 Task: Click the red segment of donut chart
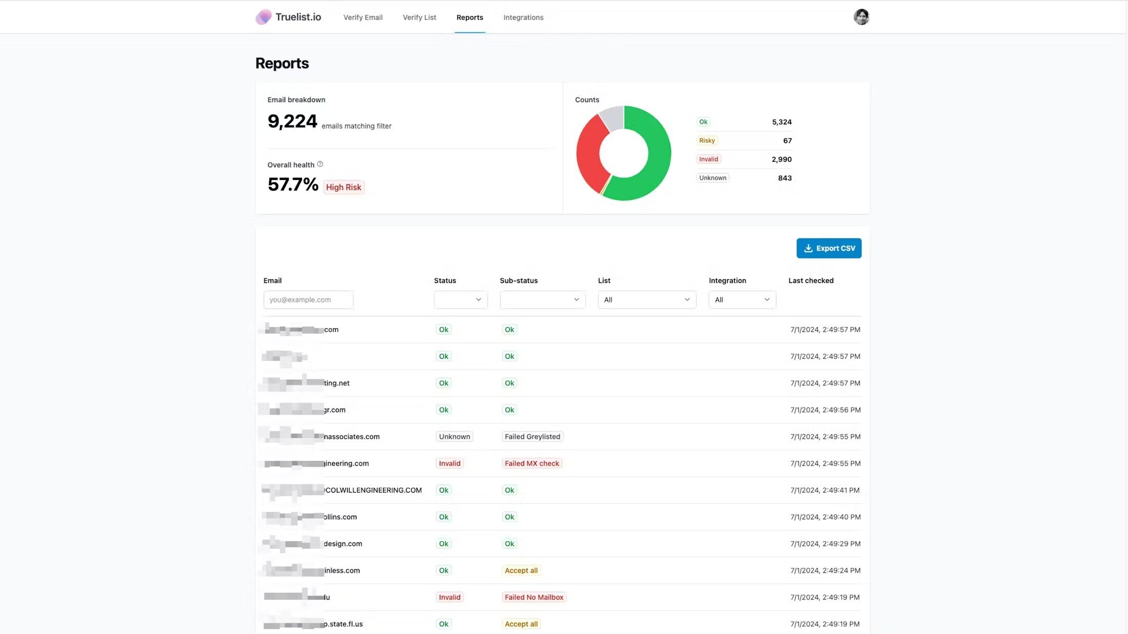pyautogui.click(x=589, y=154)
